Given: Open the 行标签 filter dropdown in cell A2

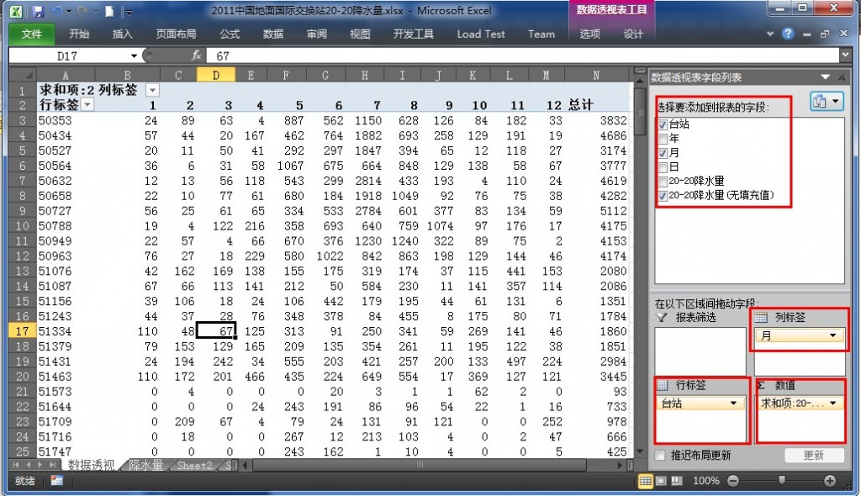Looking at the screenshot, I should [87, 105].
